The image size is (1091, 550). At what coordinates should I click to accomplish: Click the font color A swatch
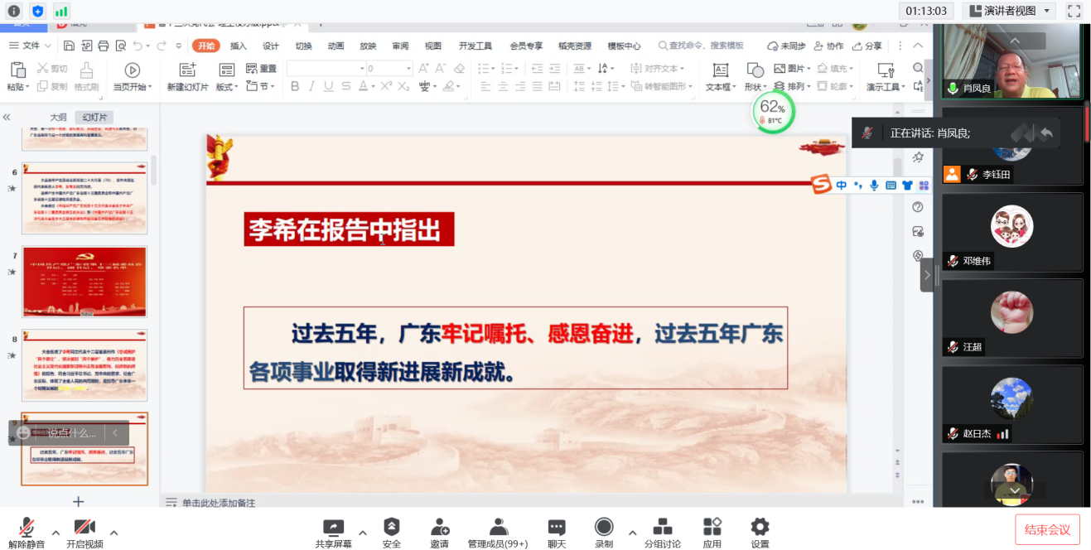tap(363, 86)
